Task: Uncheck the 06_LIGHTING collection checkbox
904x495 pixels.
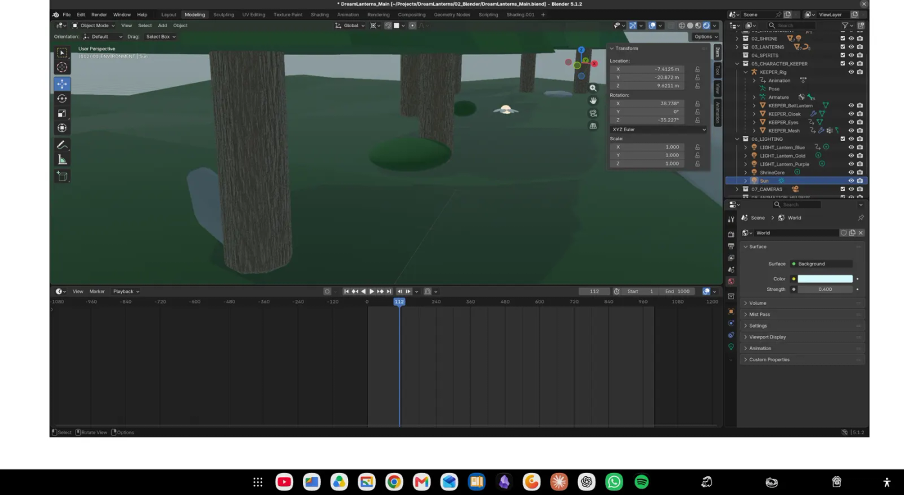Action: point(843,139)
